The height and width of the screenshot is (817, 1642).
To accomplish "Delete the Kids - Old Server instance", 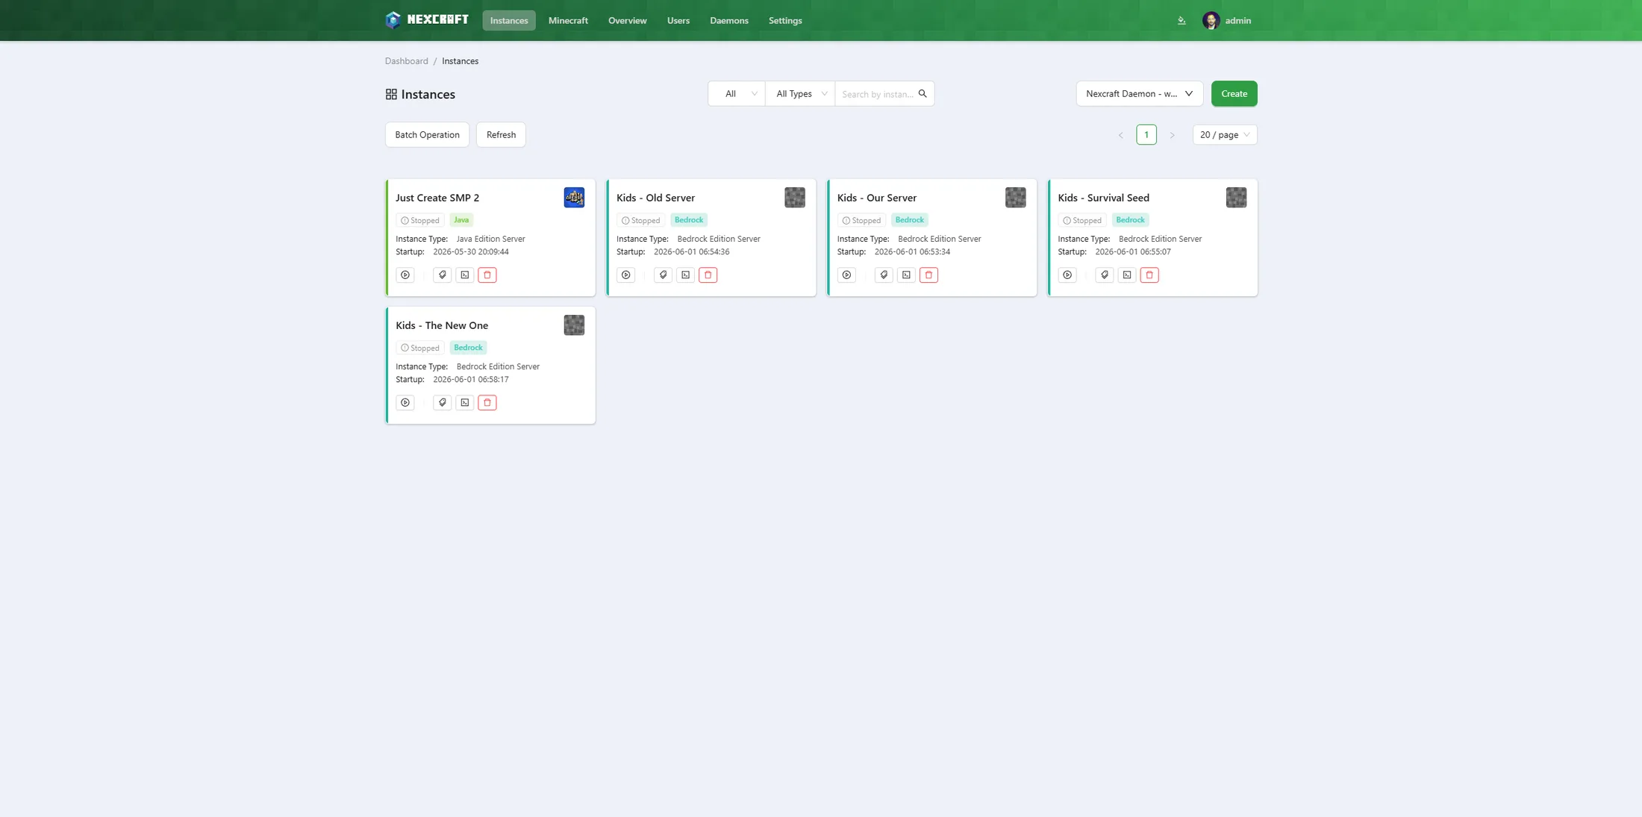I will pyautogui.click(x=708, y=275).
